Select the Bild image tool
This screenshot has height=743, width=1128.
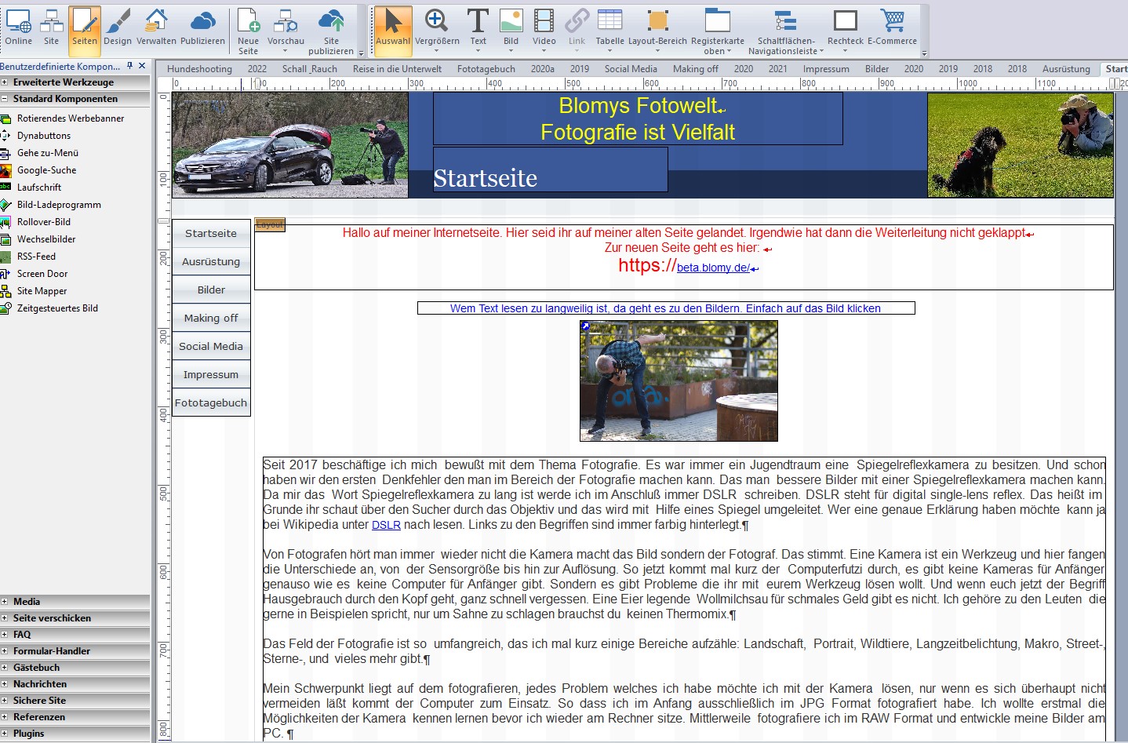[x=511, y=28]
